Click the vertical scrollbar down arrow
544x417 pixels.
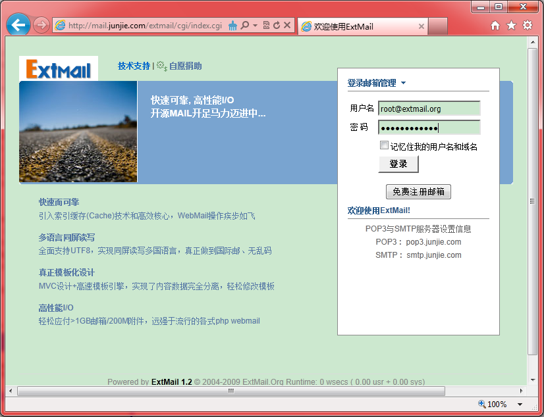click(x=533, y=380)
